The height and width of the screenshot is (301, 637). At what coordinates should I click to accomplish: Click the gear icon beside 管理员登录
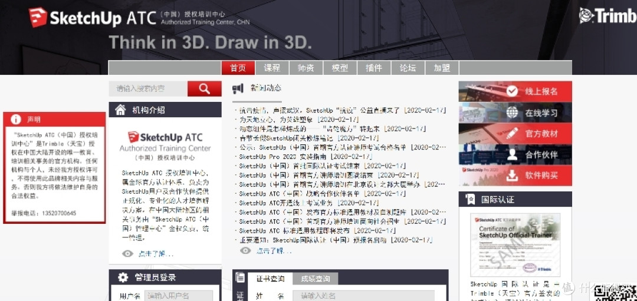pos(123,277)
